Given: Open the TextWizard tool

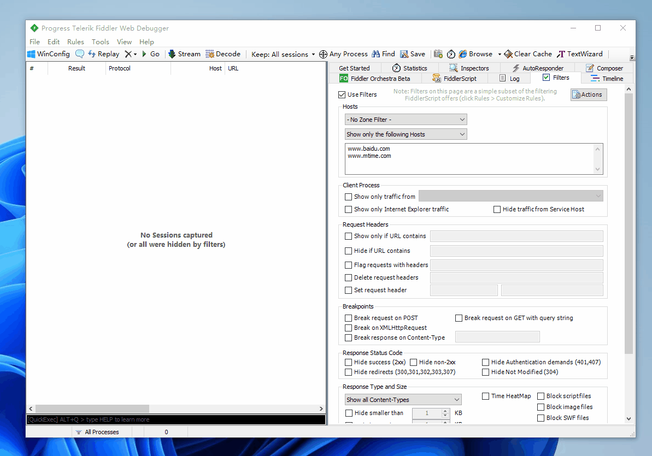Looking at the screenshot, I should (580, 54).
